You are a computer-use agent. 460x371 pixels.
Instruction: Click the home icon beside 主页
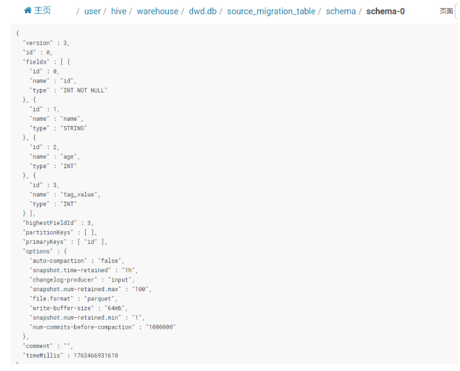tap(28, 10)
